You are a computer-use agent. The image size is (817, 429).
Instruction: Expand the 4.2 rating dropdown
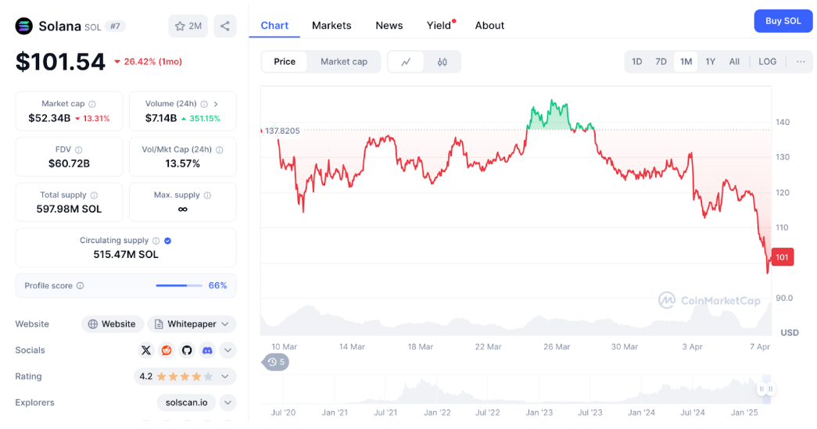(x=225, y=377)
